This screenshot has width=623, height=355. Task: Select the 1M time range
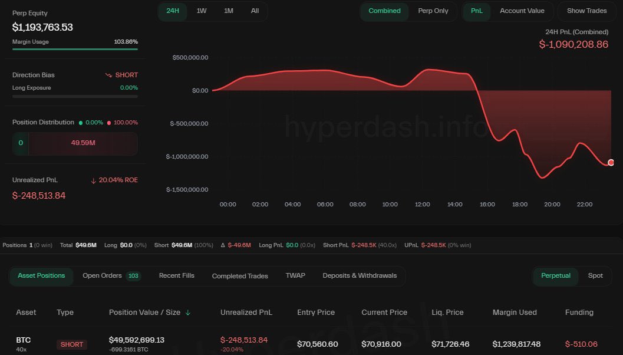coord(229,11)
